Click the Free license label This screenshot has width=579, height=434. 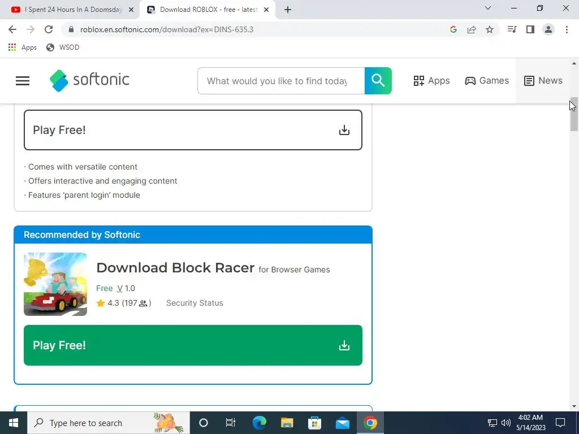(x=105, y=288)
